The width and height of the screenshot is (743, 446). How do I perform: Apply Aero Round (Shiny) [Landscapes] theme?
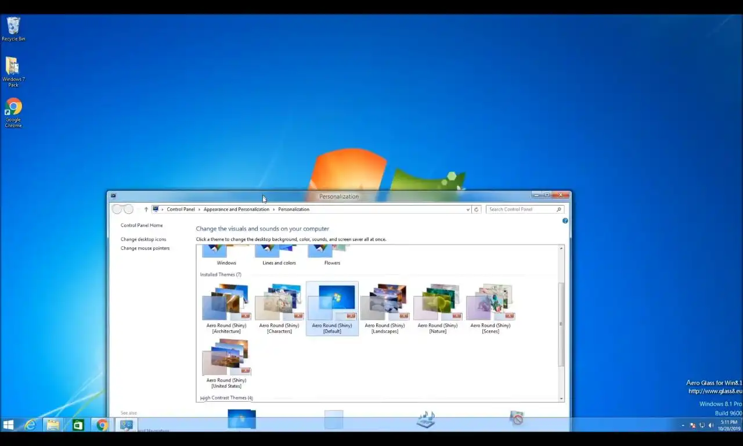385,308
